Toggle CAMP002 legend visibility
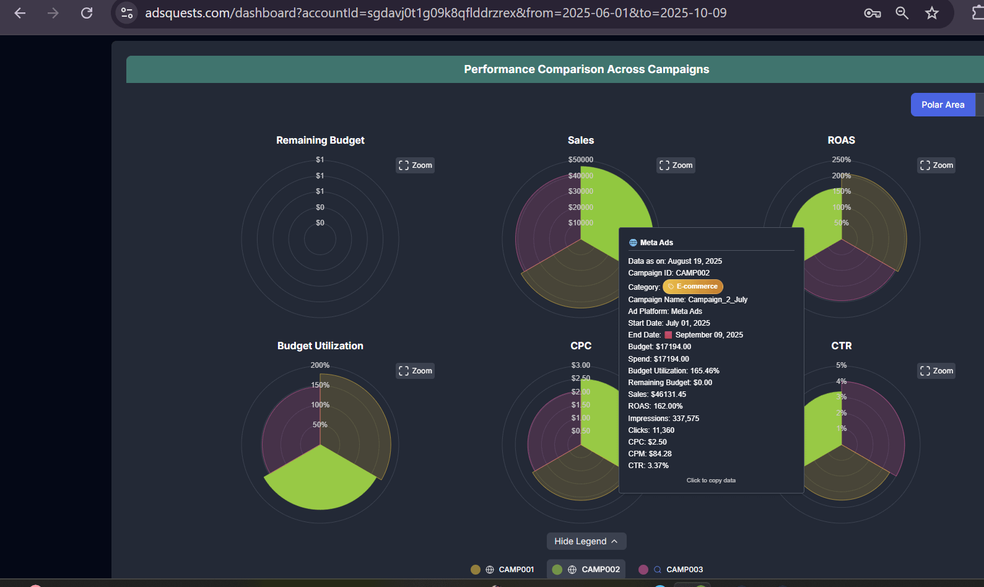This screenshot has width=984, height=587. click(586, 570)
